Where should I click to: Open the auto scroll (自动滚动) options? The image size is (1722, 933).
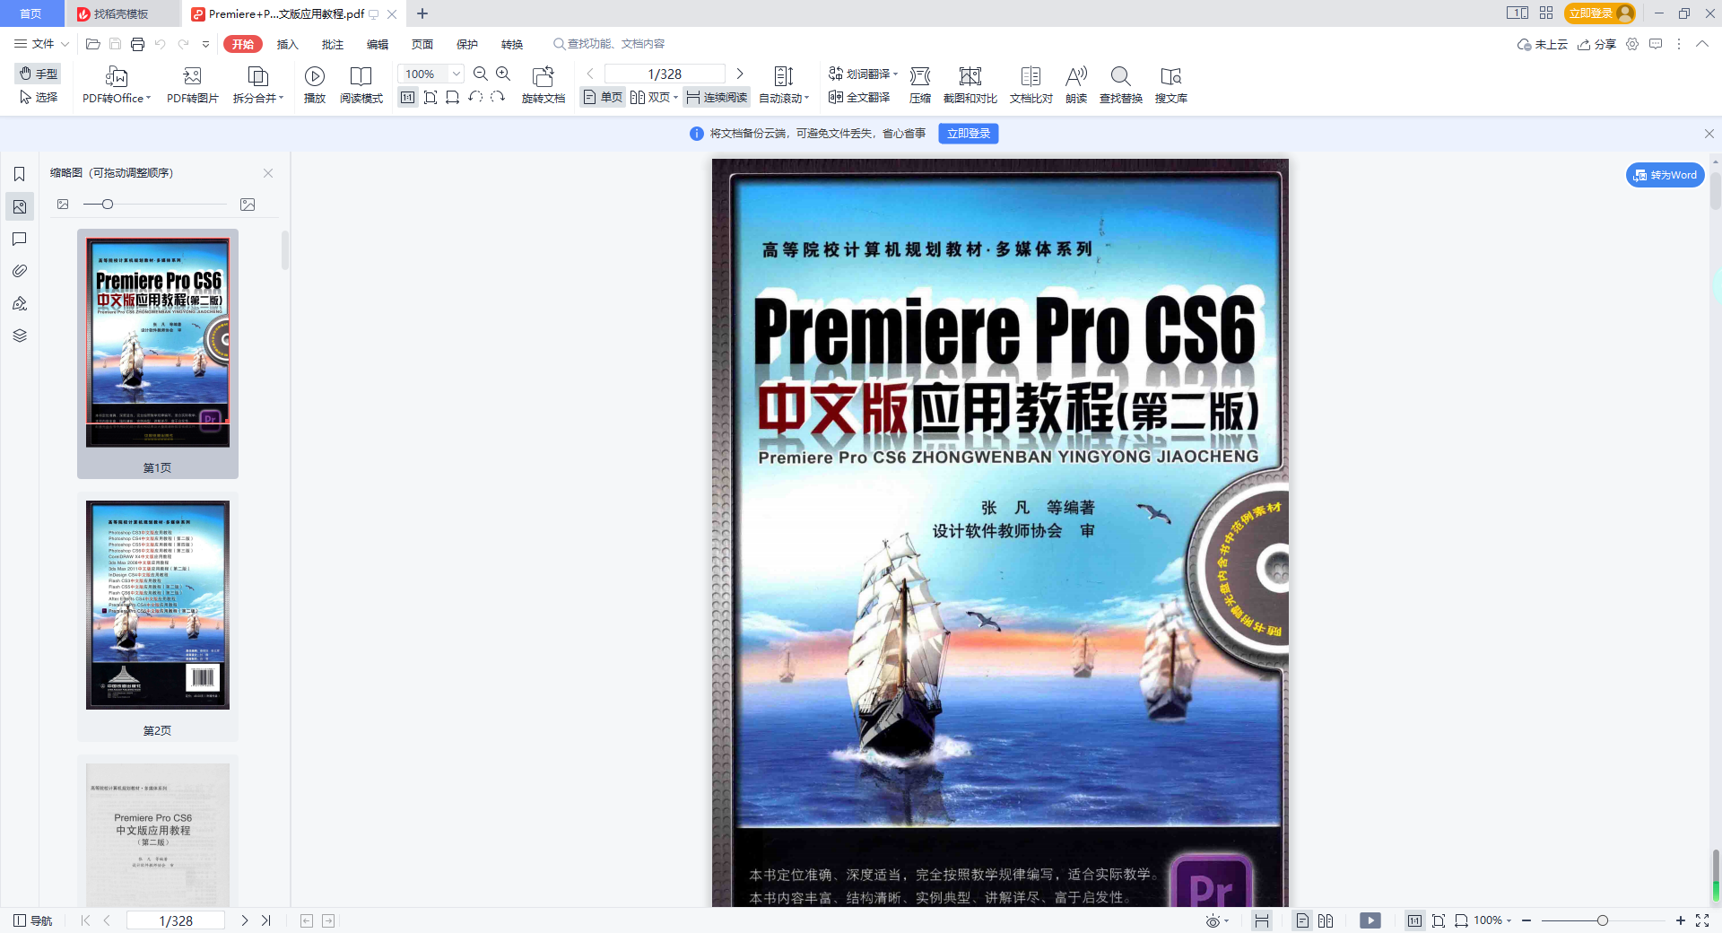(784, 85)
